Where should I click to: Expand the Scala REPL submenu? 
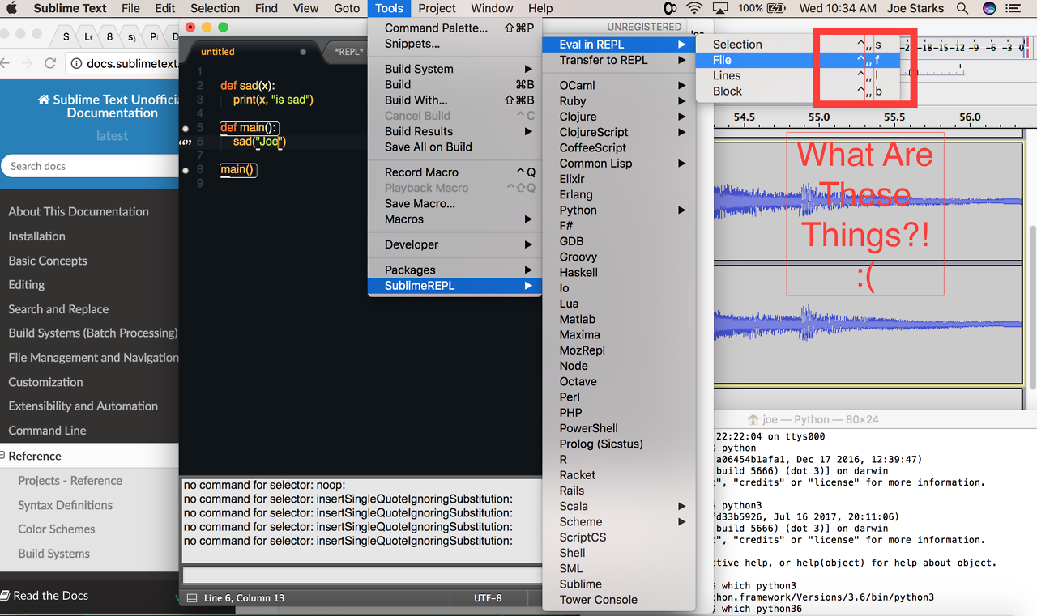coord(619,506)
